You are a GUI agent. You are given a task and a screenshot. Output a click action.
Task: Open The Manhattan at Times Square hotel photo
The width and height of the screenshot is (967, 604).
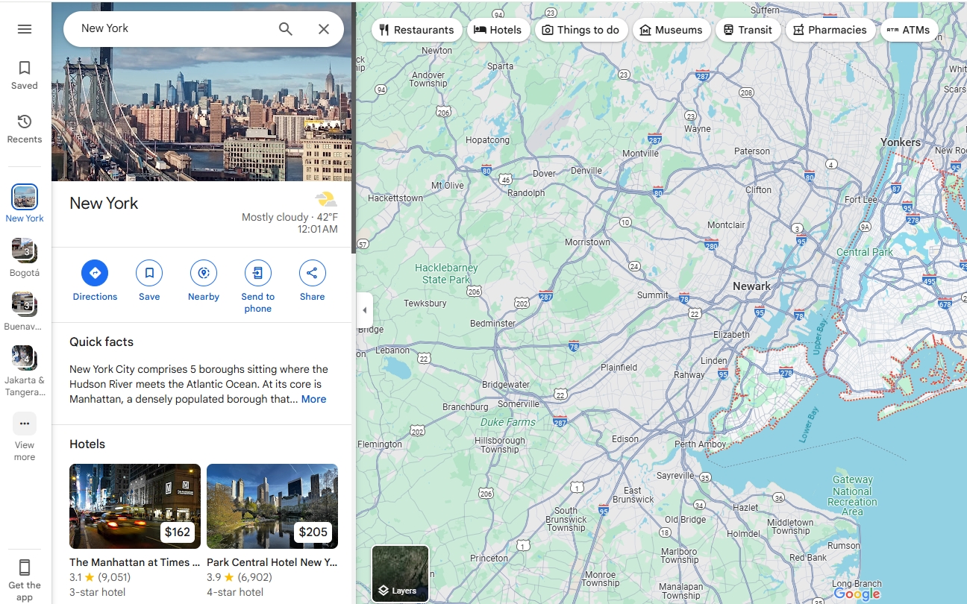coord(135,506)
